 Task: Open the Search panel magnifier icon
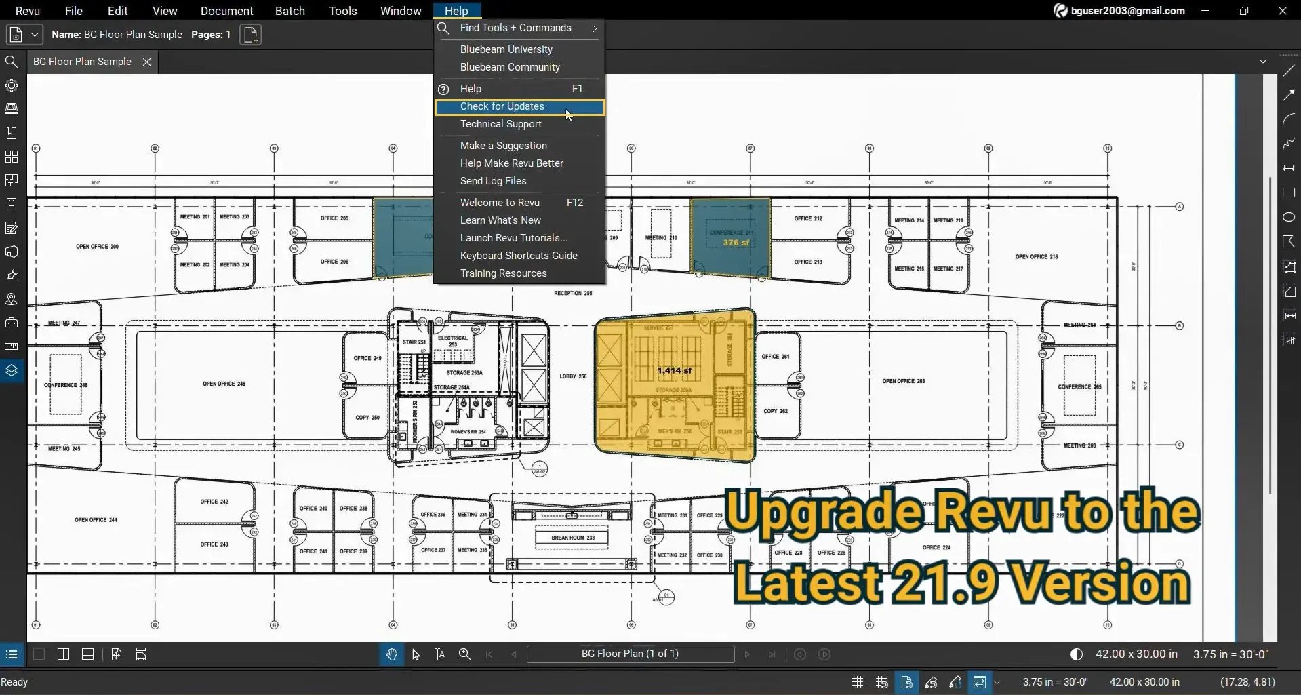pos(12,62)
